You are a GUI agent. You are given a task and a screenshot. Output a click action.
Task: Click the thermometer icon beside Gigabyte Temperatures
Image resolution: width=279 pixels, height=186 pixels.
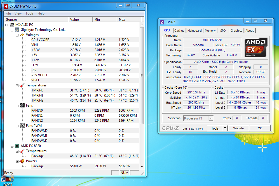pyautogui.click(x=22, y=85)
